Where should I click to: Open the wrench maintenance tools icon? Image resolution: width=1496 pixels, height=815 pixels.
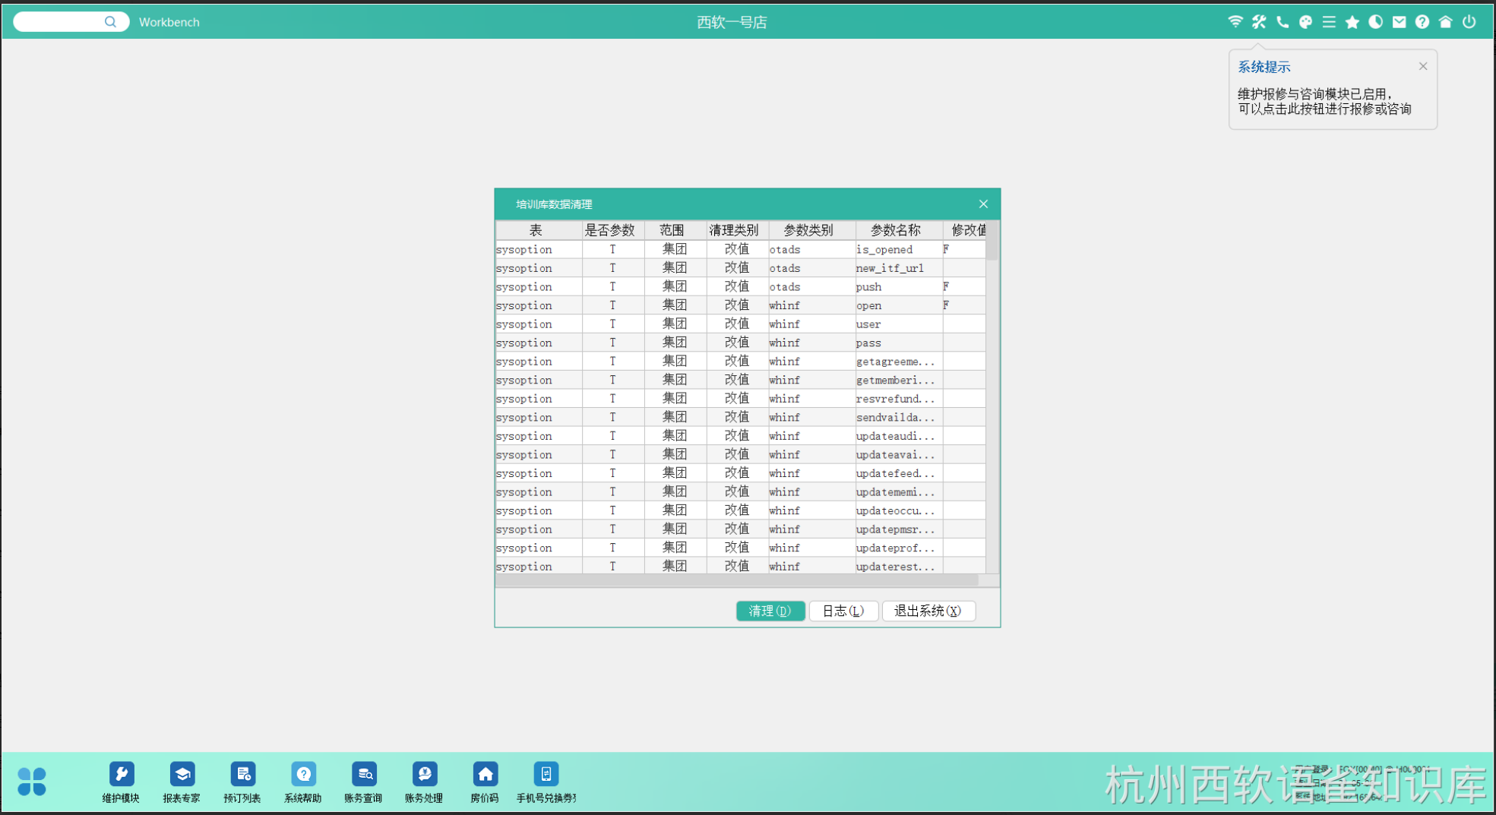point(1259,21)
